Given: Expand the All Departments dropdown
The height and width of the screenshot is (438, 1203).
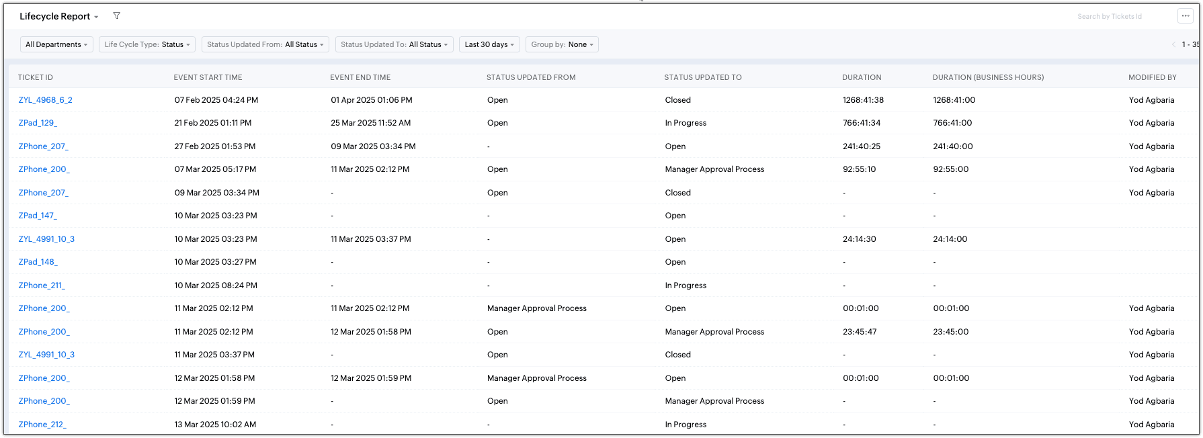Looking at the screenshot, I should (56, 44).
